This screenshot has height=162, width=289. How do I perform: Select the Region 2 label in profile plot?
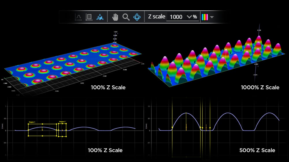click(x=62, y=122)
